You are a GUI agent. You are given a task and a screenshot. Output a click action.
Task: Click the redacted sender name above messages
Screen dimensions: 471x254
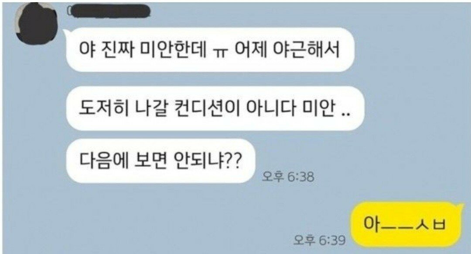[x=109, y=11]
